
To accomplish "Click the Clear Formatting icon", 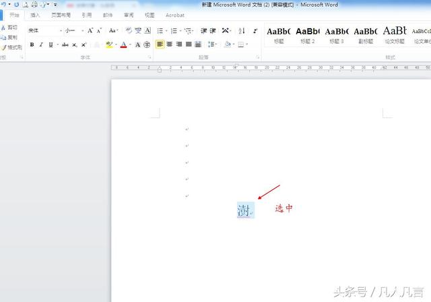I will click(129, 30).
